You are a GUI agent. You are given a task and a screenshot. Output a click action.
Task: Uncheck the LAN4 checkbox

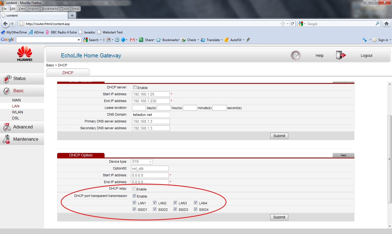pos(195,202)
